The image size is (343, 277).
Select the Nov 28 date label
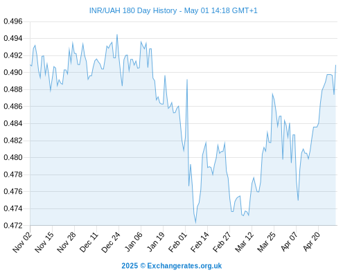(x=67, y=242)
